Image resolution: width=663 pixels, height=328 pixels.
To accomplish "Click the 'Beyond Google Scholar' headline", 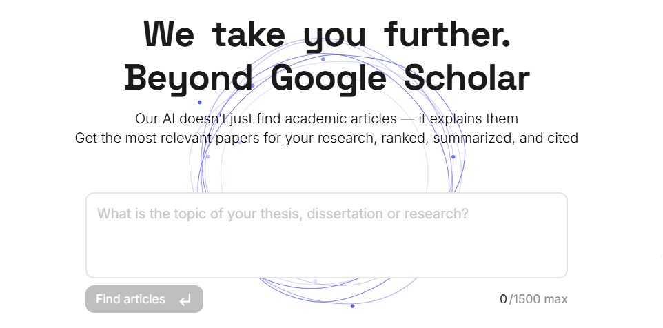I will (327, 79).
